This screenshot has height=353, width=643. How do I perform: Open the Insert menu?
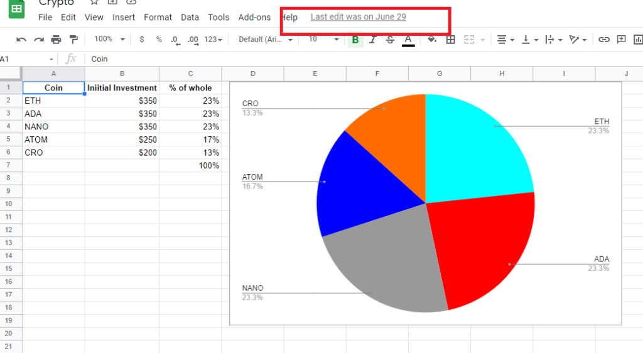click(124, 17)
